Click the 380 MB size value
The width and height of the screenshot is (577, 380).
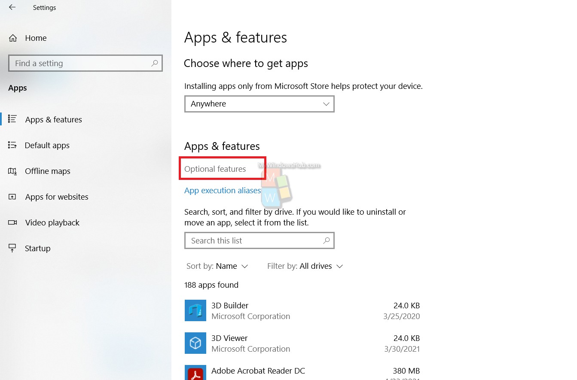tap(406, 371)
